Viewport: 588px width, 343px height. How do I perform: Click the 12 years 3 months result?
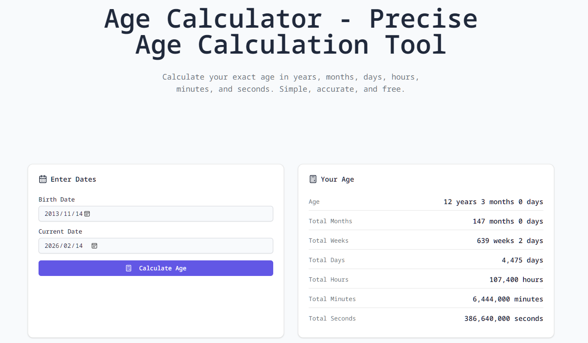pos(493,202)
